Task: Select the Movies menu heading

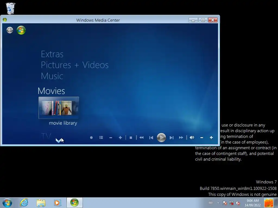Action: [x=51, y=91]
